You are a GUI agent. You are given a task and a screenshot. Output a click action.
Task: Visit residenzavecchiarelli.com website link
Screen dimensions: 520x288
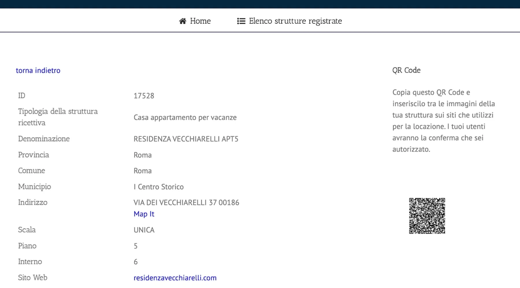pos(175,278)
